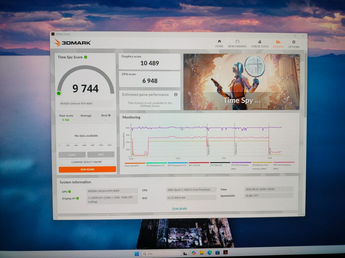Click the Load button

(x=72, y=155)
